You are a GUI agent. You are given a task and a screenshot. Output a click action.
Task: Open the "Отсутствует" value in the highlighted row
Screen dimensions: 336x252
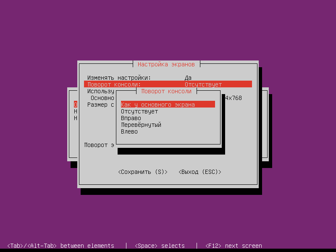tap(203, 84)
